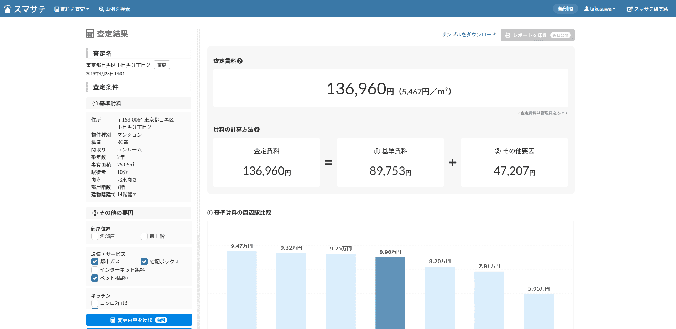Click the 14階建て building height value
The width and height of the screenshot is (676, 329).
coord(127,195)
